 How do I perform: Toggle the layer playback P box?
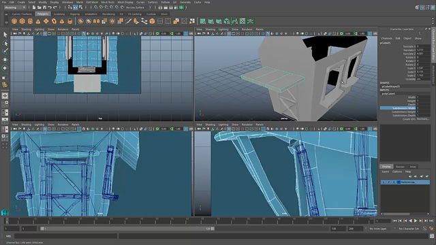389,182
